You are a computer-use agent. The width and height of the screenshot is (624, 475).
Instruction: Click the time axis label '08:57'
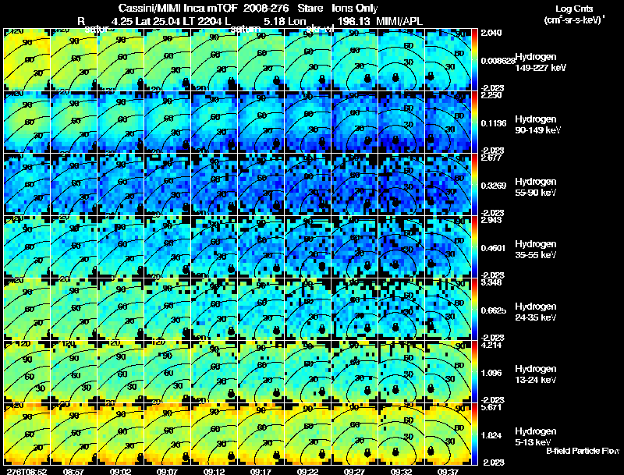click(x=73, y=471)
